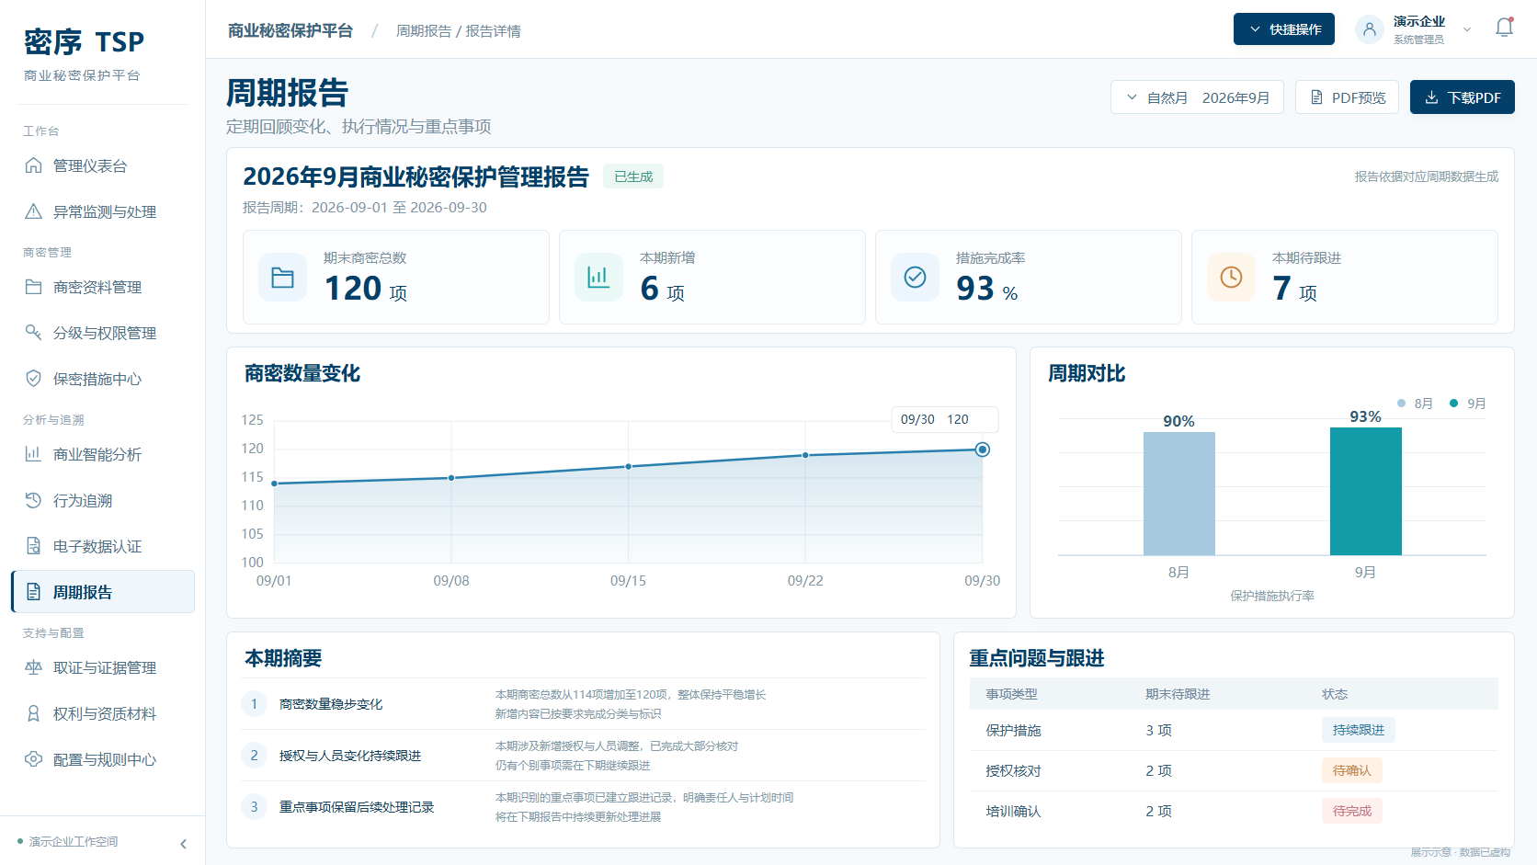Open 商业智能分析 in the sidebar
Image resolution: width=1537 pixels, height=865 pixels.
[103, 454]
